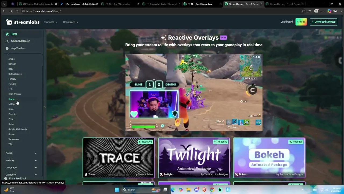Open Task View from taskbar
Viewport: 344px width, 194px height.
[x=165, y=190]
